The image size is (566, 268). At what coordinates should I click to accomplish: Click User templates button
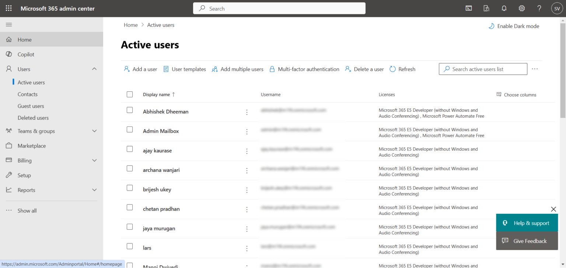[185, 69]
